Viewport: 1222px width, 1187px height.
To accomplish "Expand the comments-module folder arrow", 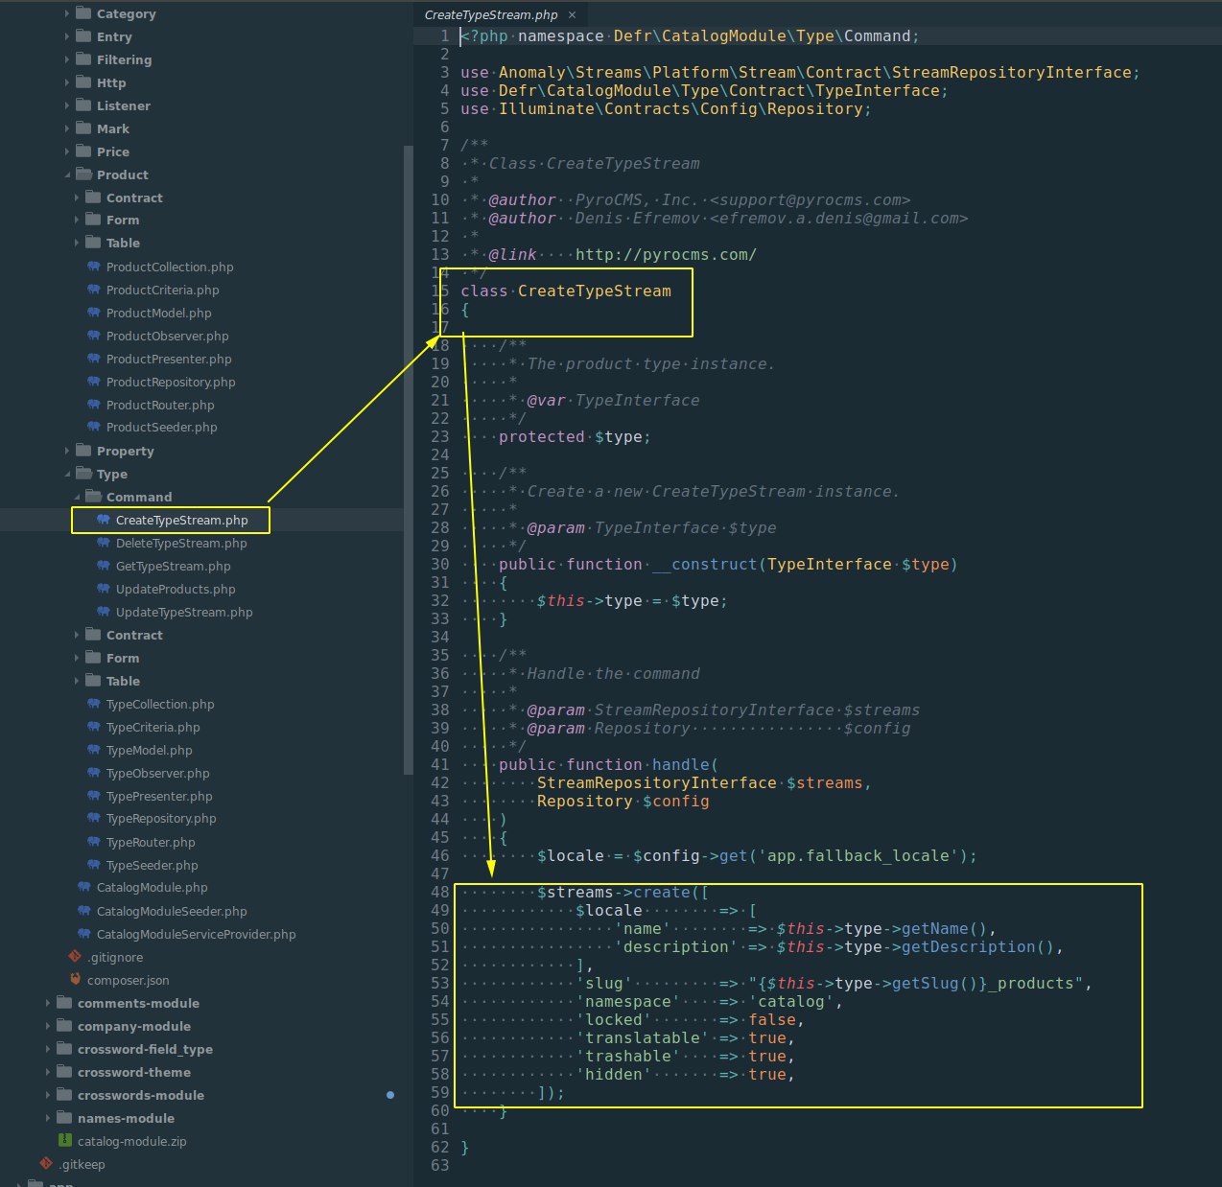I will click(x=48, y=1003).
